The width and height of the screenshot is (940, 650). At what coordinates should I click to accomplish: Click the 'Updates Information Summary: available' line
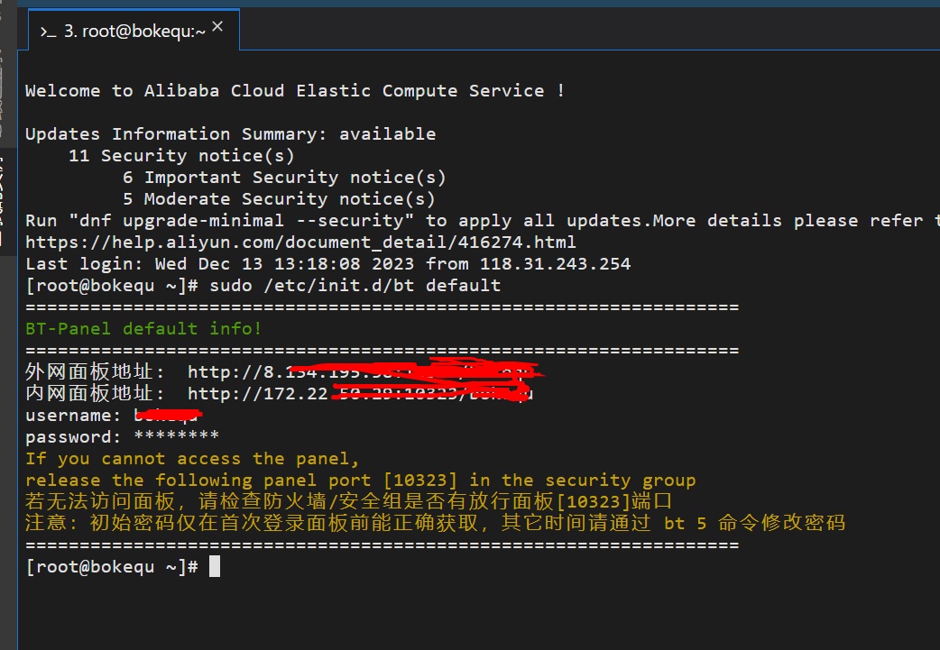point(230,133)
